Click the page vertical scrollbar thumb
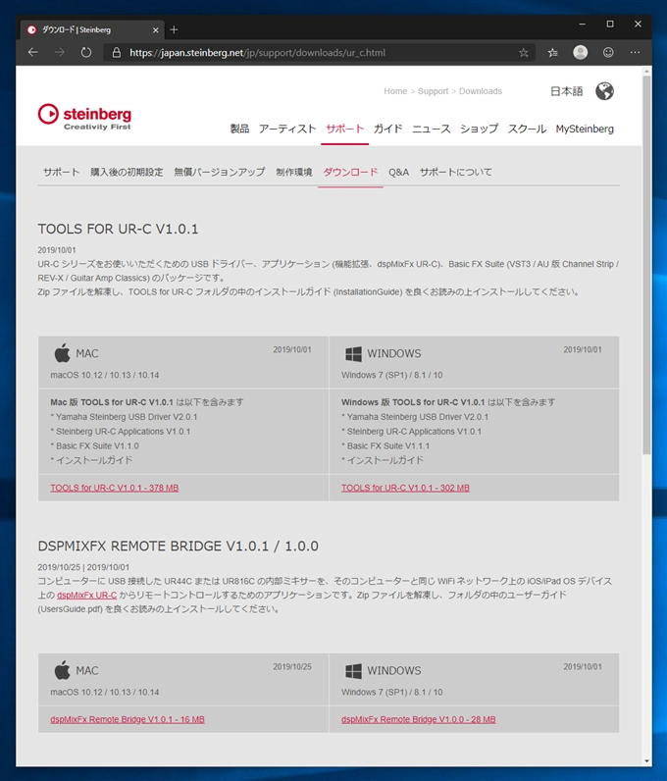The image size is (667, 781). point(646,265)
